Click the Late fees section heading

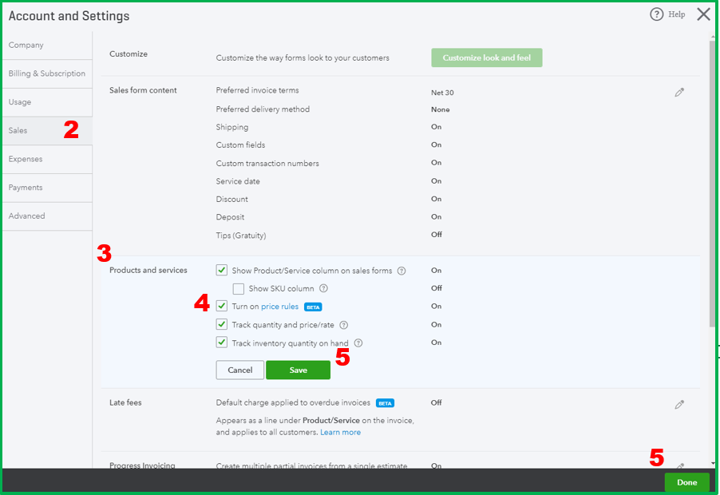coord(125,402)
